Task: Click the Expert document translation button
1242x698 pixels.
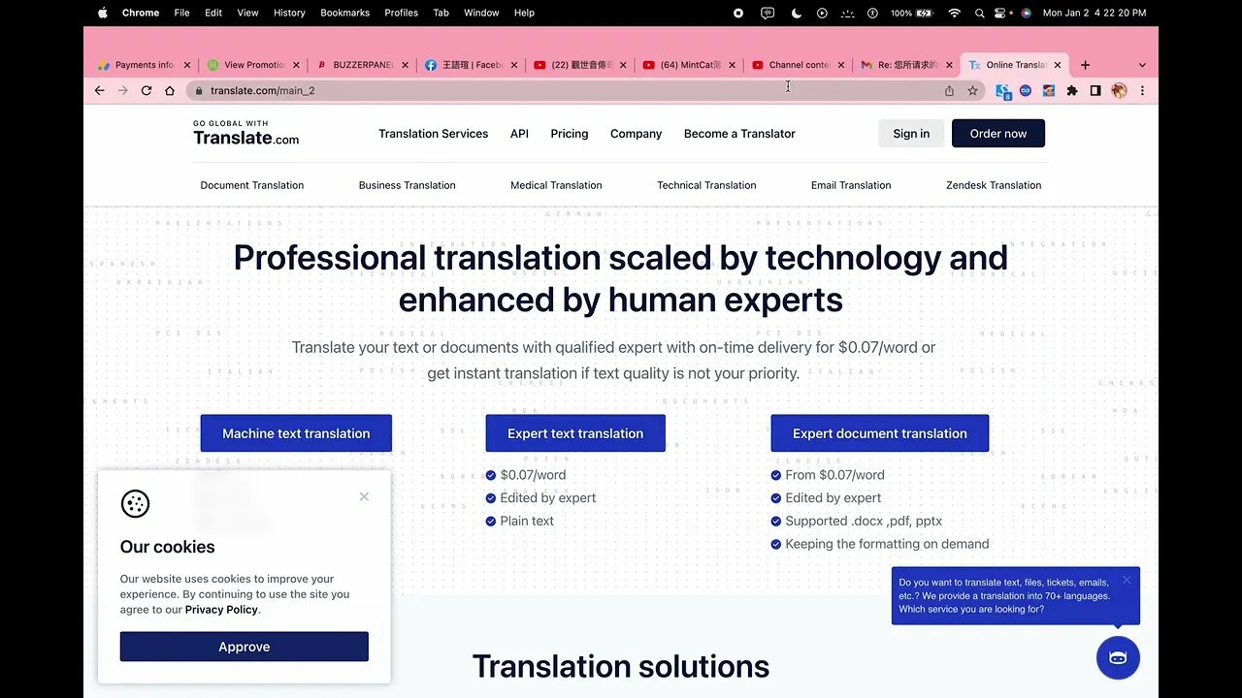Action: (880, 433)
